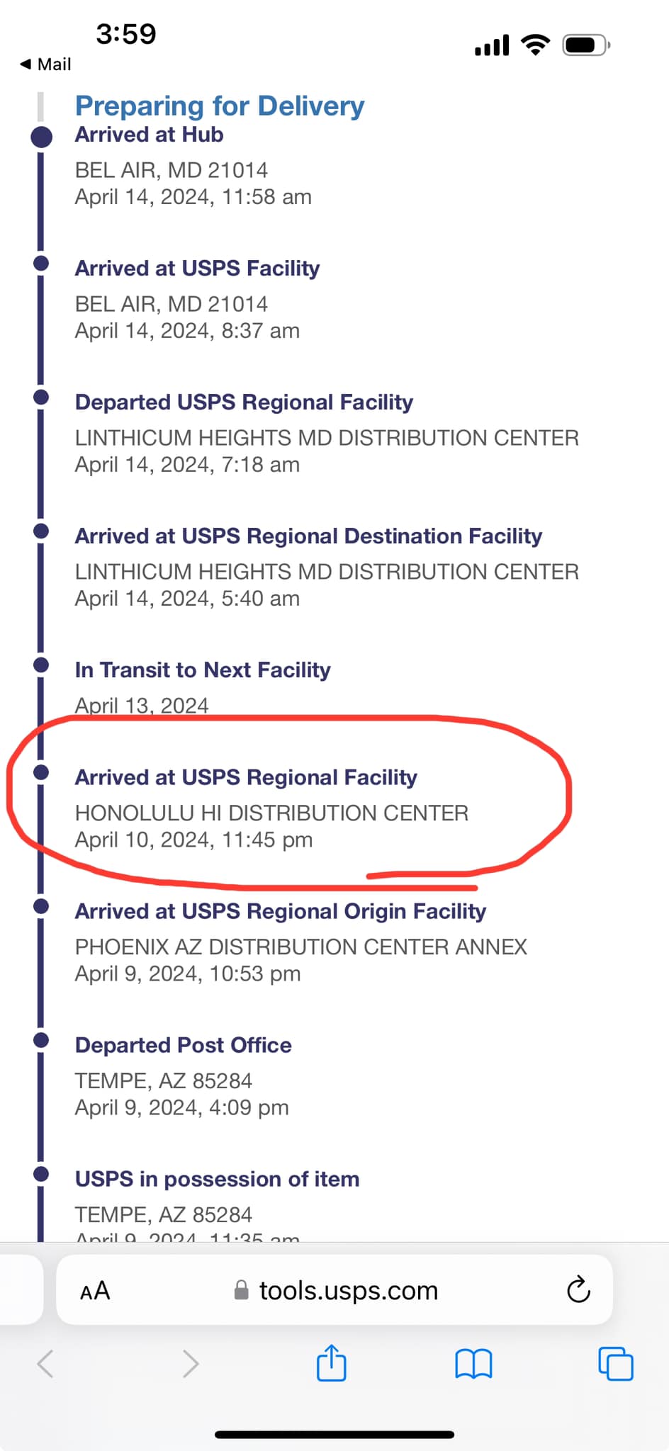Tap USPS in possession of item
669x1451 pixels.
point(217,1179)
